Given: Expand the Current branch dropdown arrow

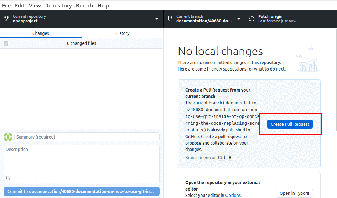Looking at the screenshot, I should (239, 19).
